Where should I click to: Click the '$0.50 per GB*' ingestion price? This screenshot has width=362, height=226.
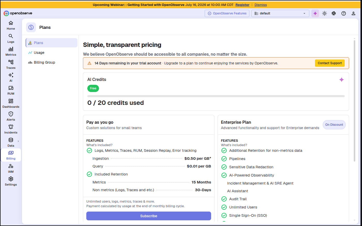(198, 158)
